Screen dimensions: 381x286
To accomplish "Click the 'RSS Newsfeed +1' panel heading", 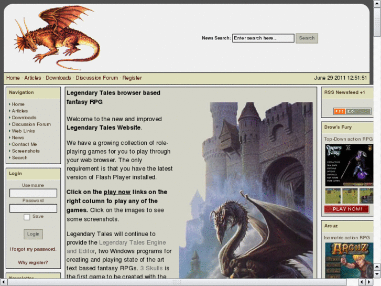I will pos(344,92).
